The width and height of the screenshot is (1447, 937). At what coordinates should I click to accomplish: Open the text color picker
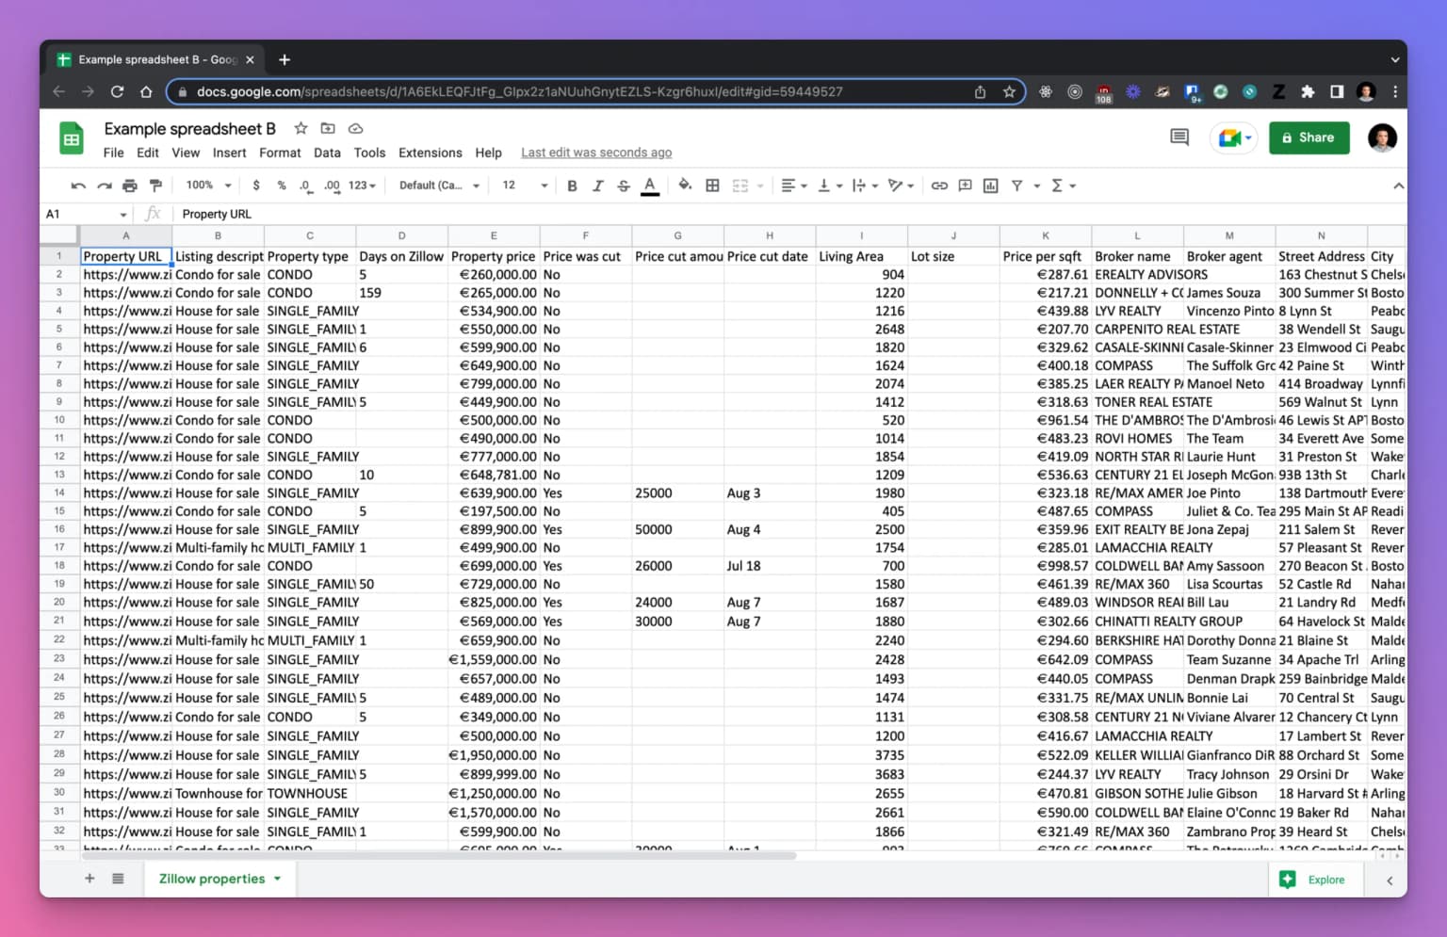650,186
